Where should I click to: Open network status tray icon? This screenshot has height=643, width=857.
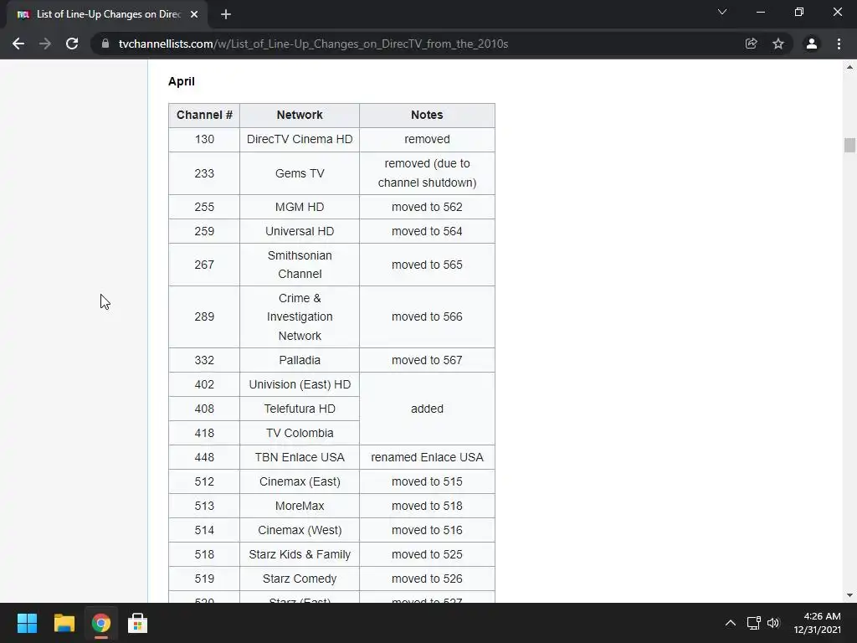point(754,623)
